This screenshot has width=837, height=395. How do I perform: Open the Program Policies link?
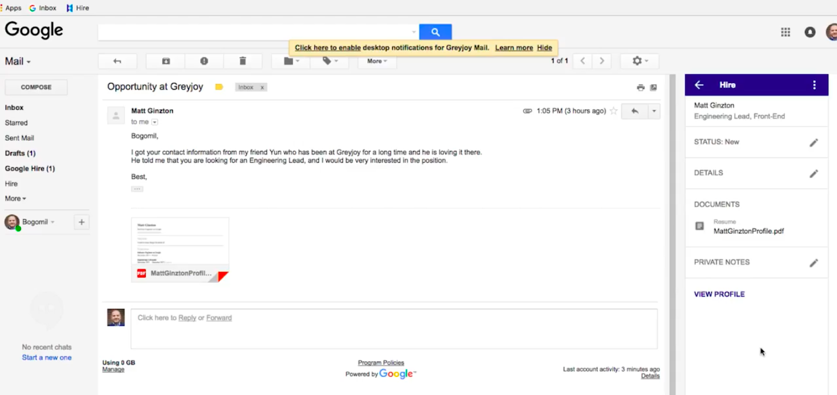coord(381,362)
